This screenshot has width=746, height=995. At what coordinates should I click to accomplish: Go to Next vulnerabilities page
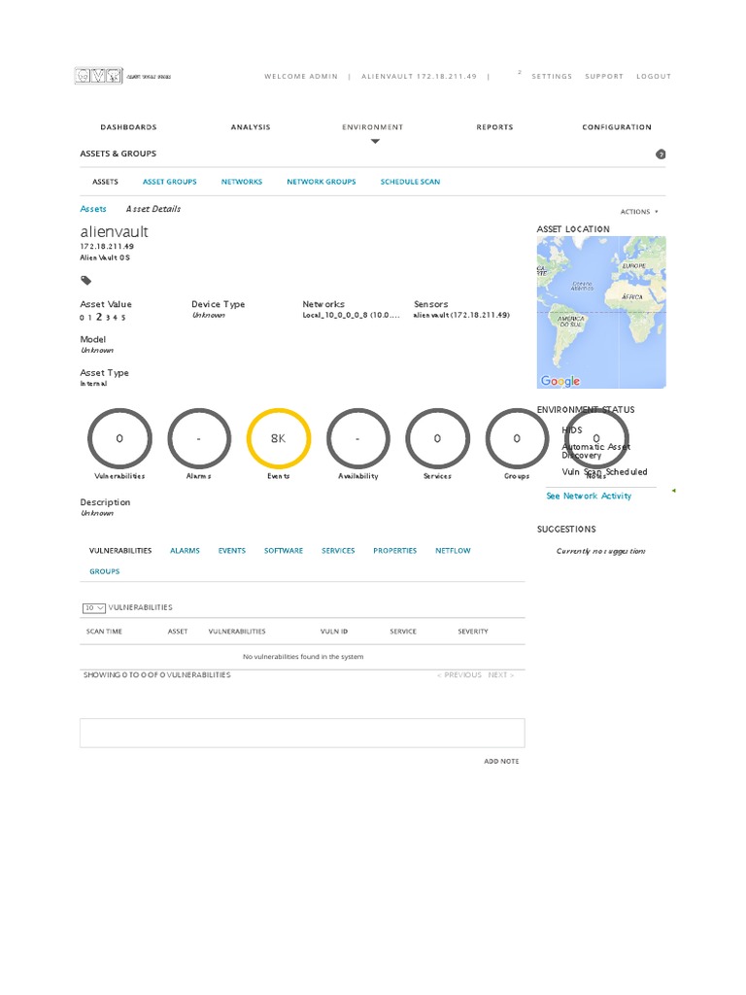pos(500,675)
